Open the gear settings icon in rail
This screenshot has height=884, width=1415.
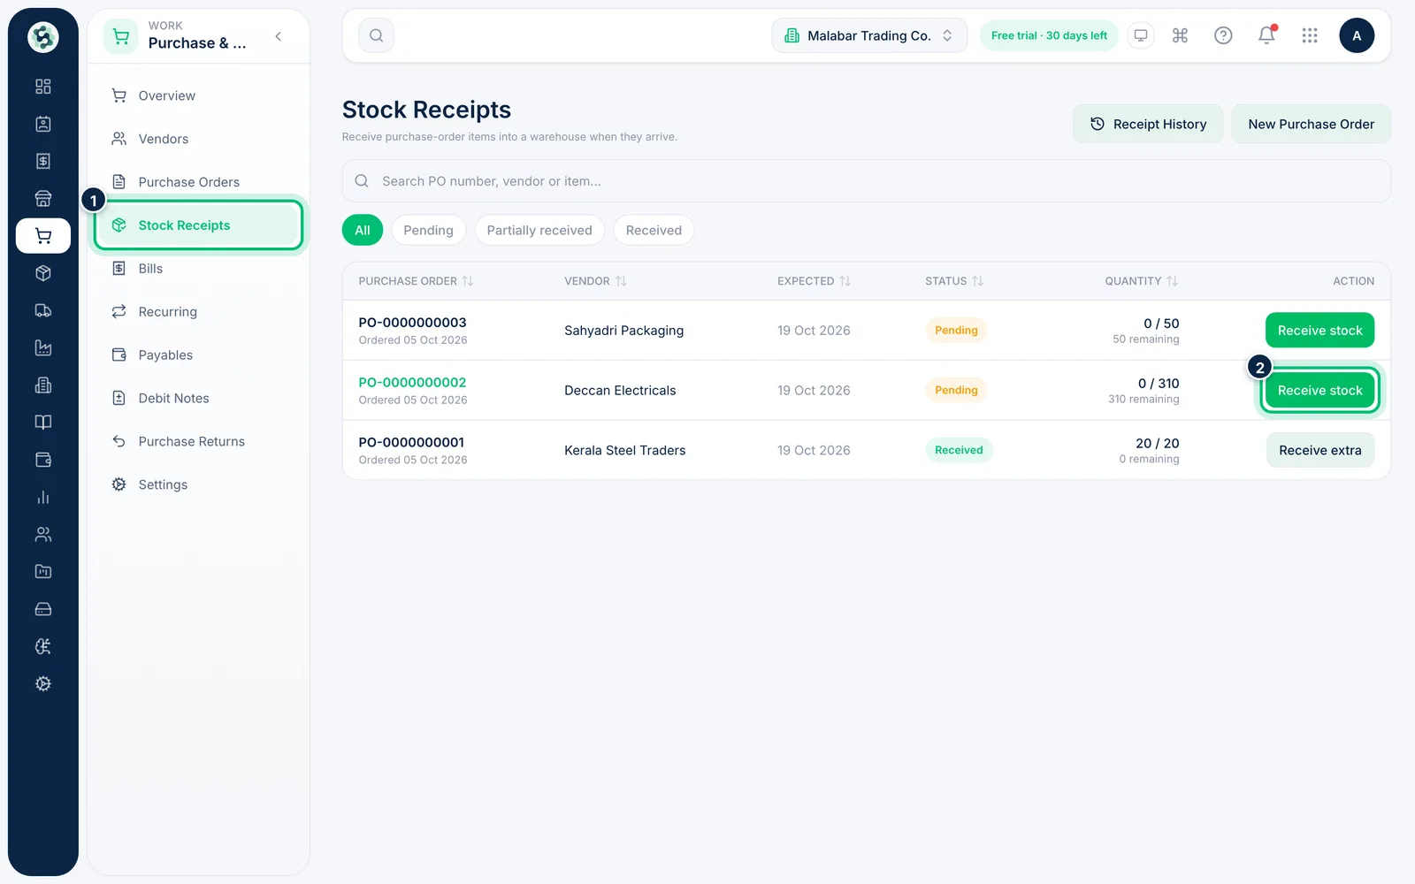point(42,683)
